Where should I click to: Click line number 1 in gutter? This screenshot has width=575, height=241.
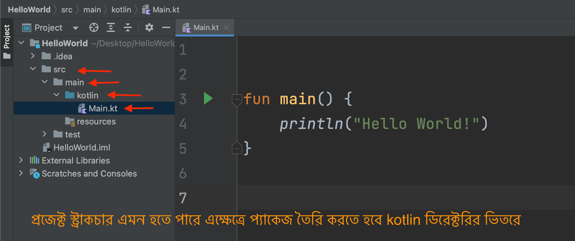(x=183, y=50)
